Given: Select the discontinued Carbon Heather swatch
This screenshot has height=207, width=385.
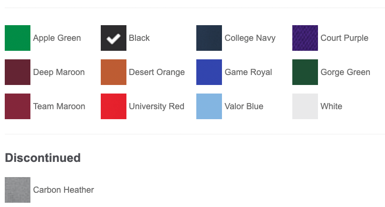Looking at the screenshot, I should 18,190.
